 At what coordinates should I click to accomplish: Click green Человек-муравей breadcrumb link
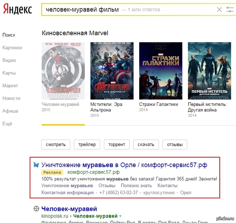pyautogui.click(x=95, y=216)
